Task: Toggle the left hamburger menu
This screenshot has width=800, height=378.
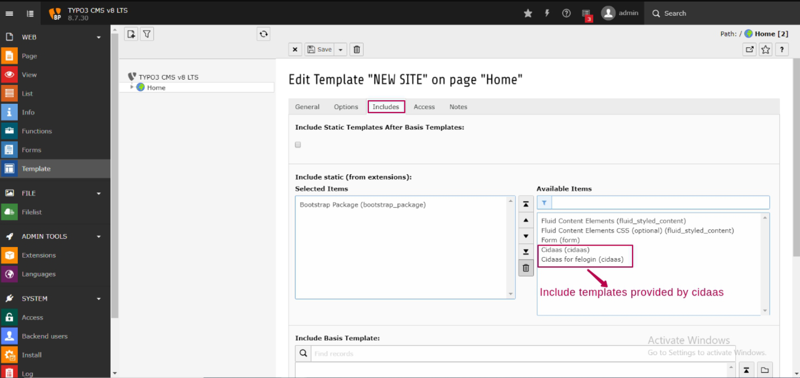Action: pyautogui.click(x=9, y=13)
